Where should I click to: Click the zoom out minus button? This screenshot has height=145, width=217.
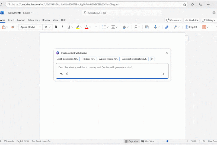[x=158, y=141]
